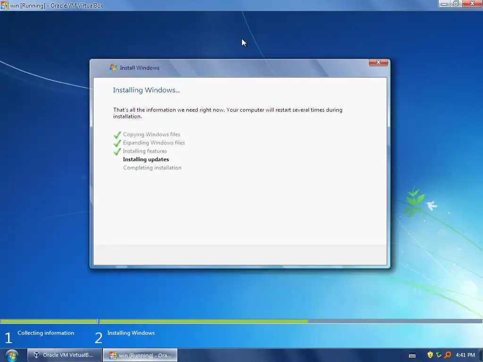The height and width of the screenshot is (362, 483).
Task: Click the bold 'Installing updates' step
Action: [x=146, y=159]
